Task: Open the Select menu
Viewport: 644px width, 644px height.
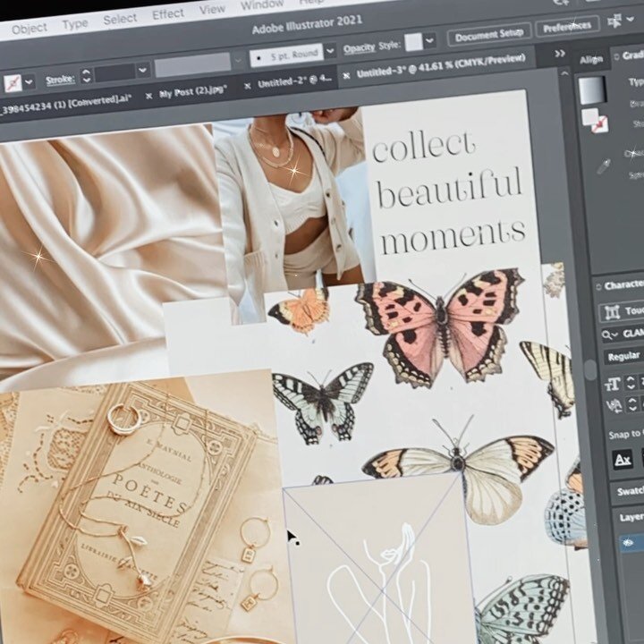Action: 120,19
